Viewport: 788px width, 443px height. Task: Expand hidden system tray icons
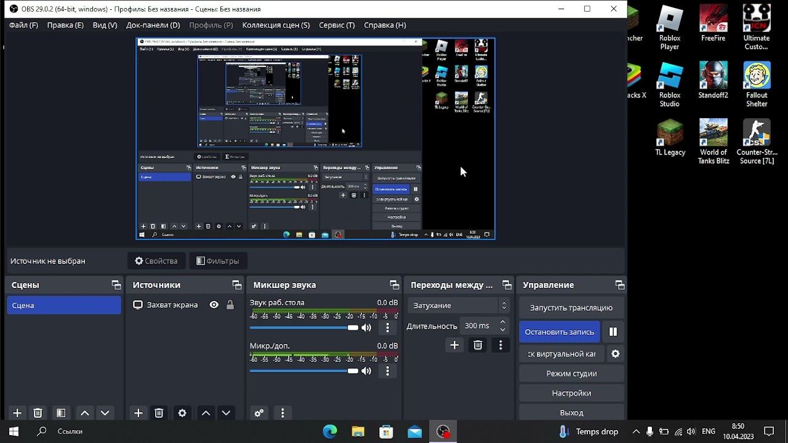(x=636, y=431)
